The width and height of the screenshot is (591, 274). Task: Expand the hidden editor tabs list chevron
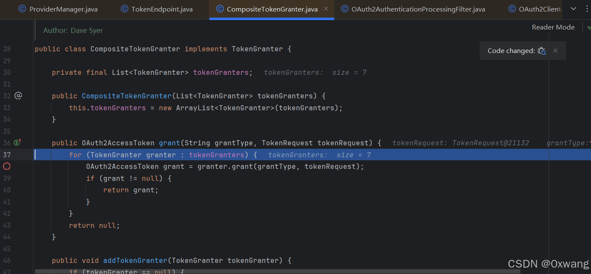[x=573, y=9]
